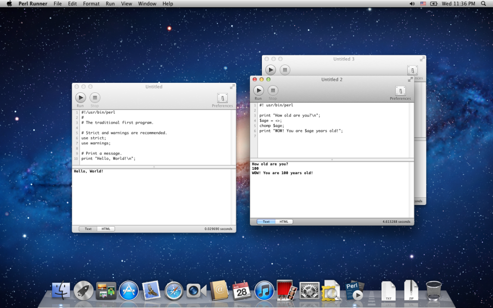This screenshot has width=493, height=308.
Task: Open Spotlight search magnifier
Action: click(x=483, y=4)
